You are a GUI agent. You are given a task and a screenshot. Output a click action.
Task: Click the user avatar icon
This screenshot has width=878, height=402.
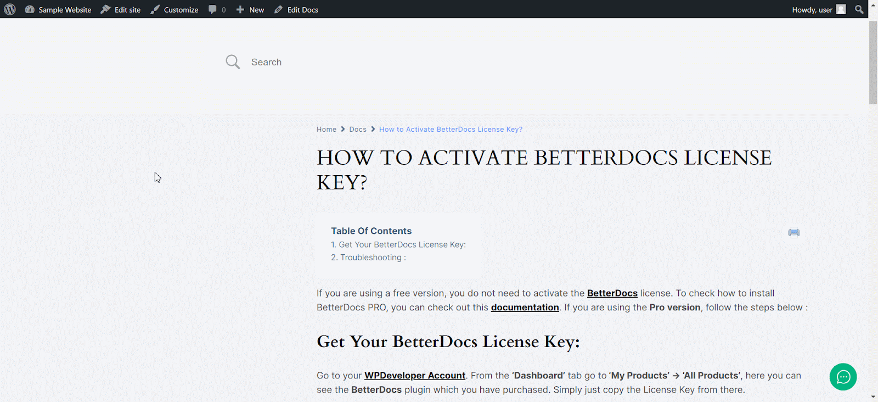pos(841,9)
